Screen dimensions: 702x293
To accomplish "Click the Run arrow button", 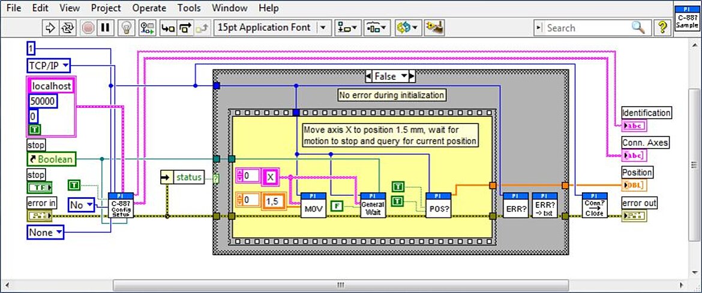I will [50, 28].
